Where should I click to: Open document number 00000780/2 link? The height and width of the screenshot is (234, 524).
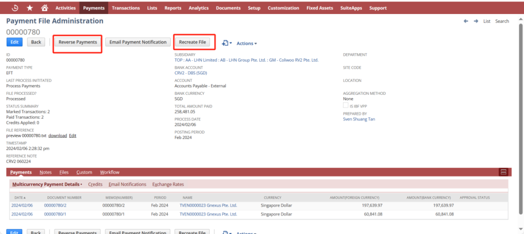55,205
